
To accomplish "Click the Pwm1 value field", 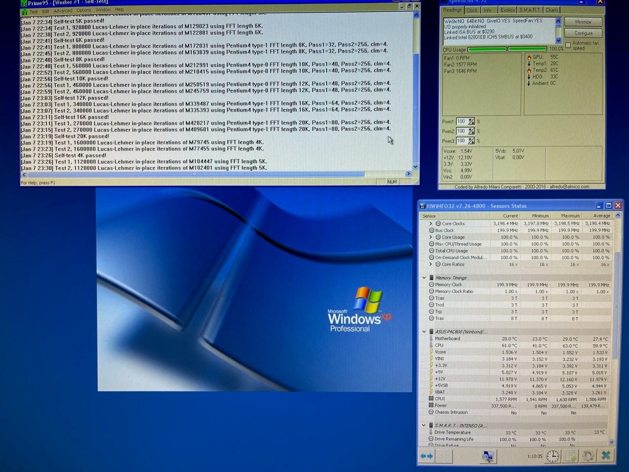I will tap(462, 121).
